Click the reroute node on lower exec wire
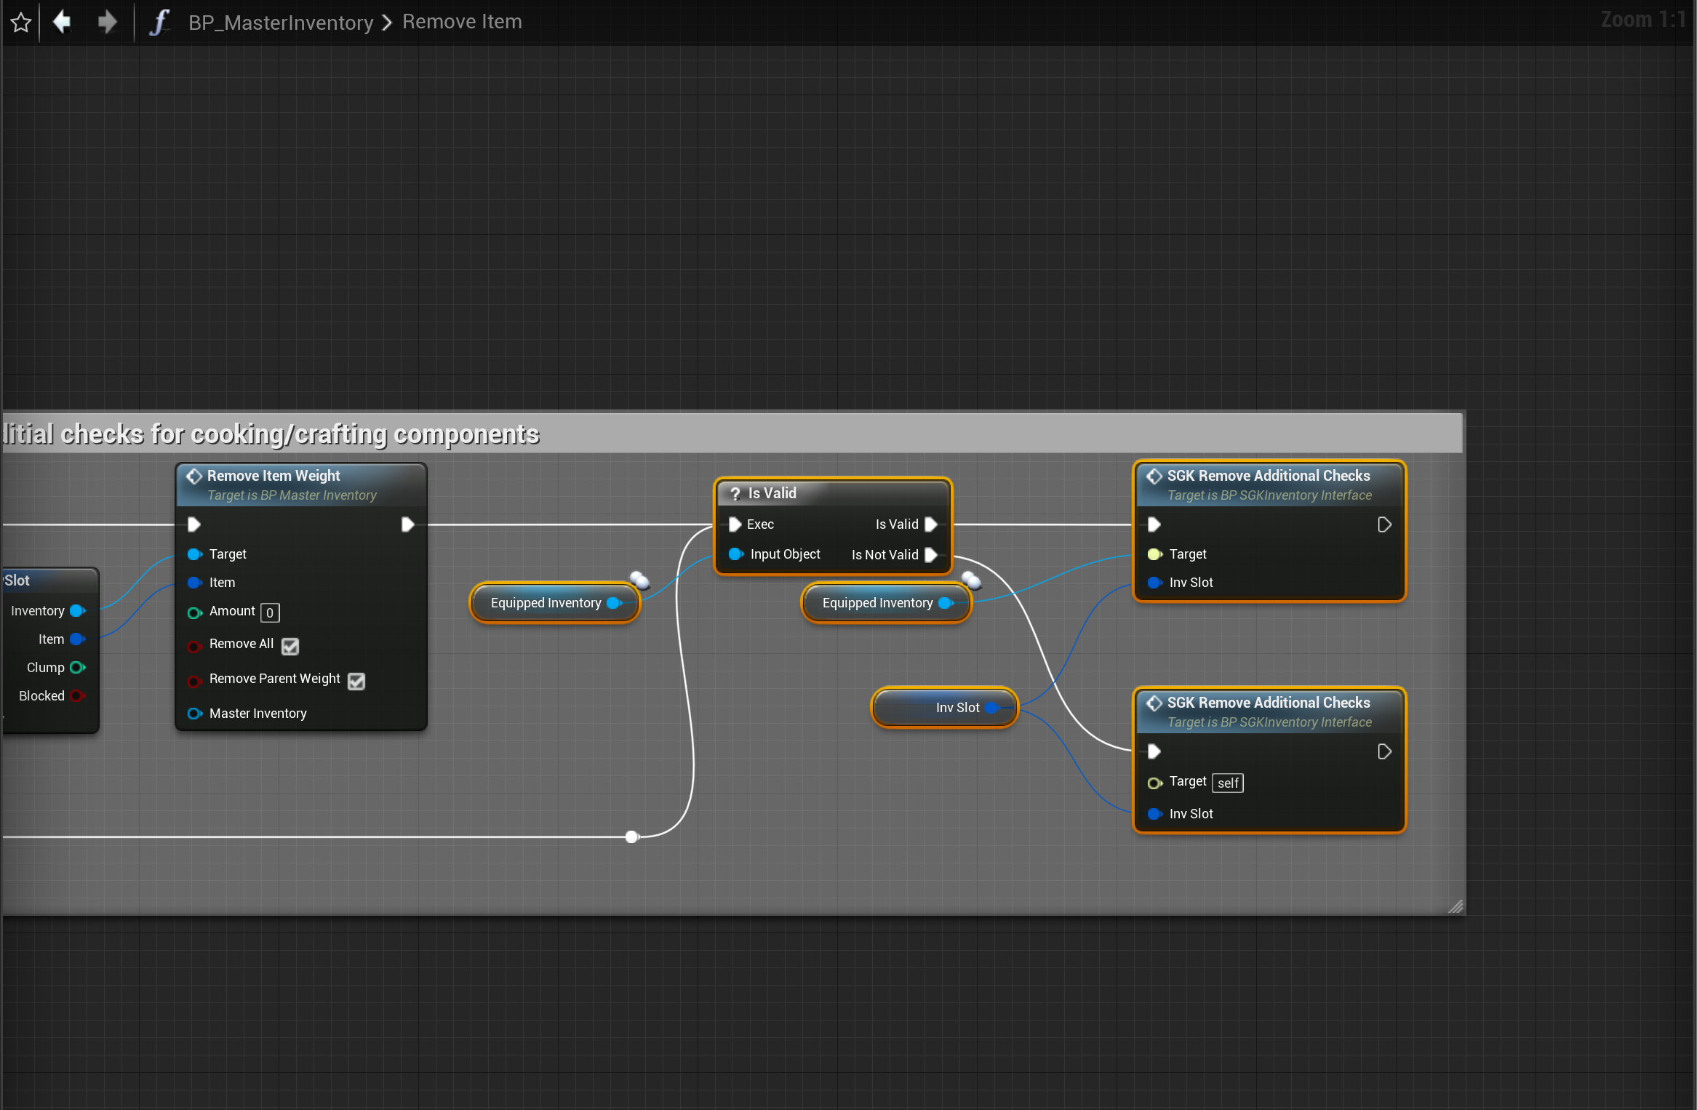1697x1110 pixels. [x=632, y=837]
